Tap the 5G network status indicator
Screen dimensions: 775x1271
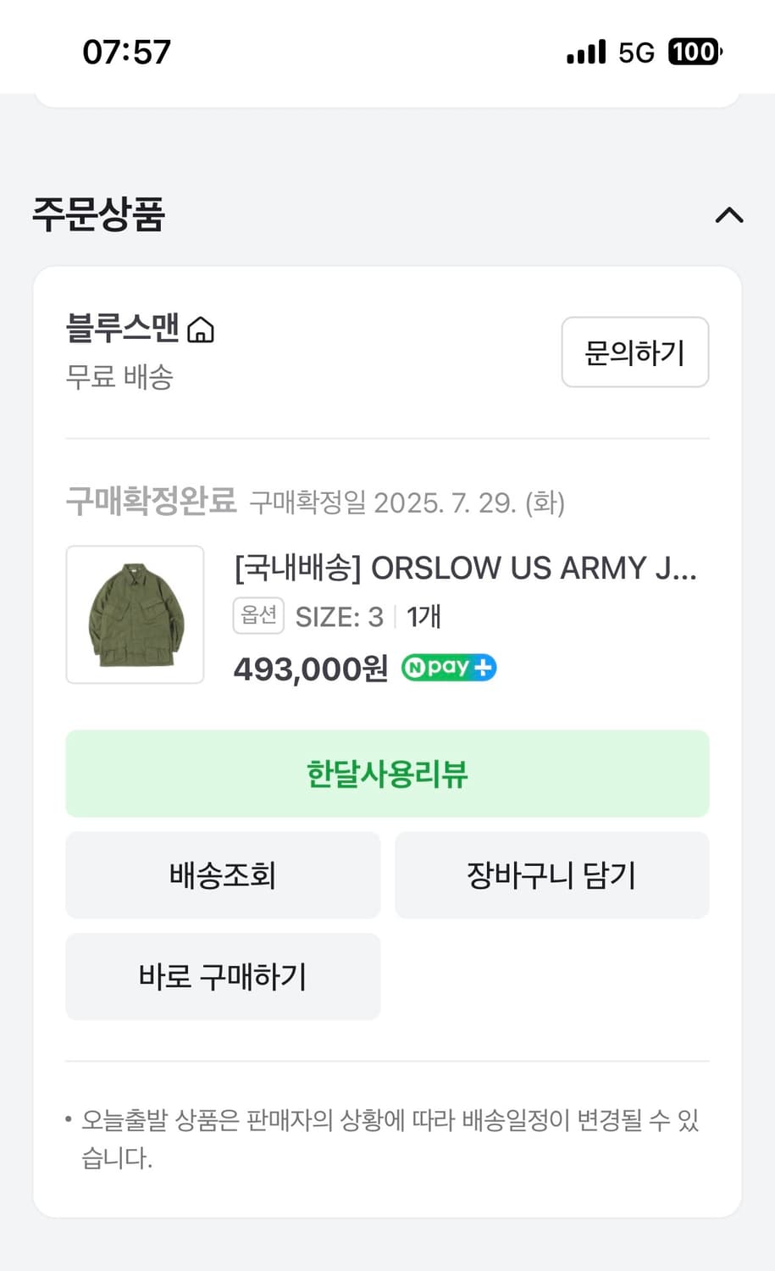(636, 53)
